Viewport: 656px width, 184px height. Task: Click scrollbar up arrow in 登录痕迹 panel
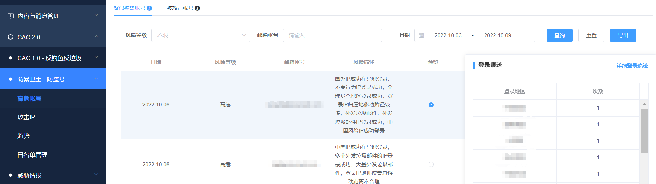pyautogui.click(x=644, y=104)
